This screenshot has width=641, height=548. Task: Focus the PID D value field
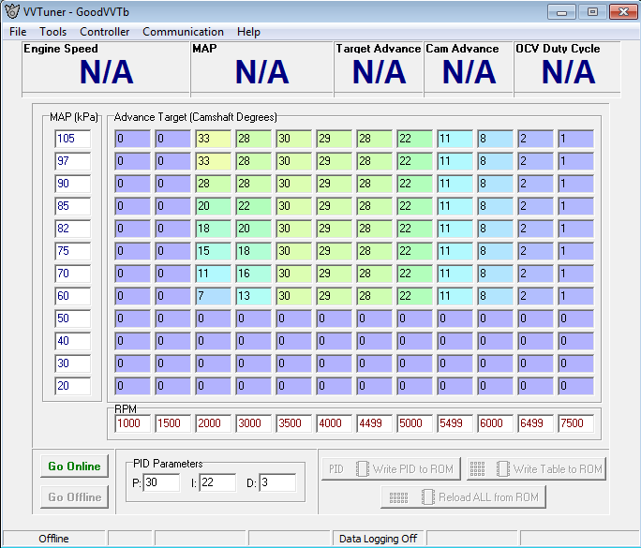point(277,482)
